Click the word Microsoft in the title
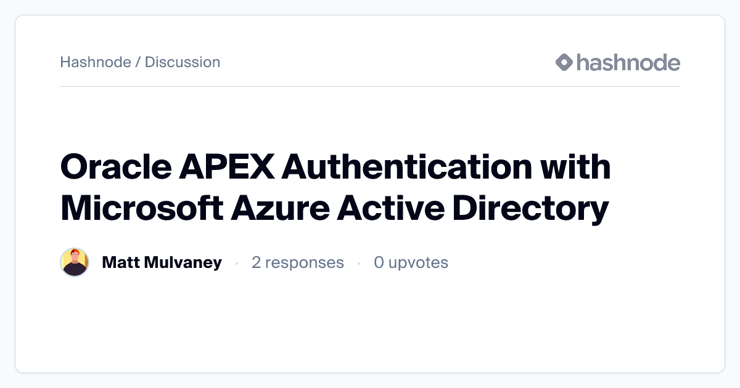740x388 pixels. 141,208
